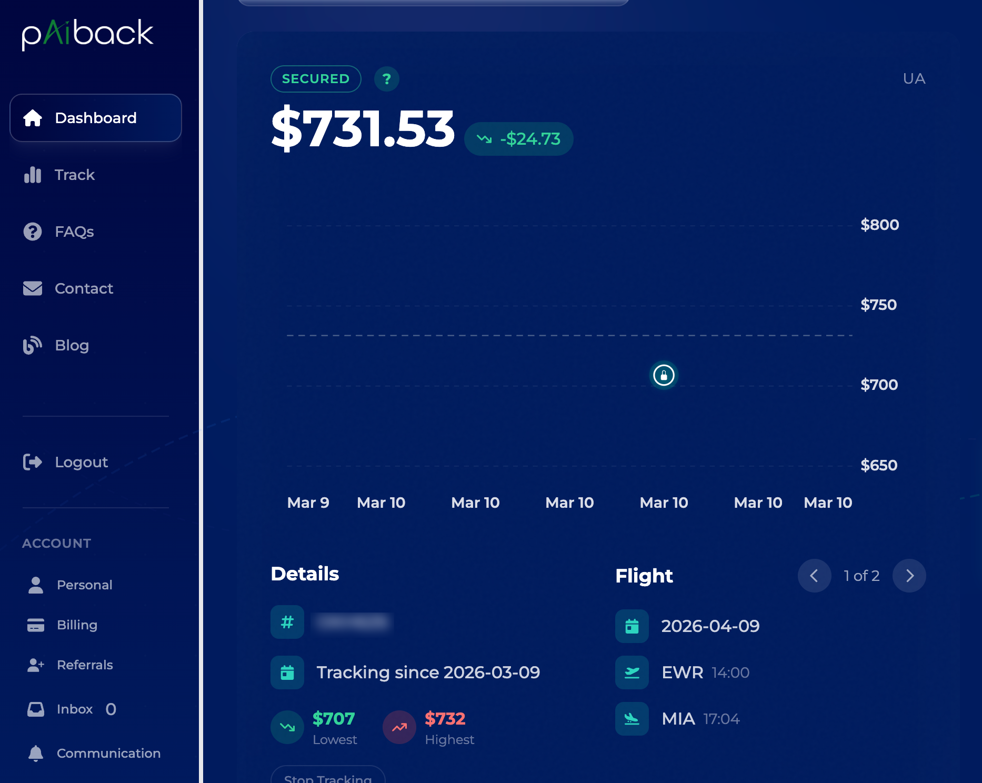Click the help question mark beside SECURED
This screenshot has width=982, height=783.
pos(386,79)
